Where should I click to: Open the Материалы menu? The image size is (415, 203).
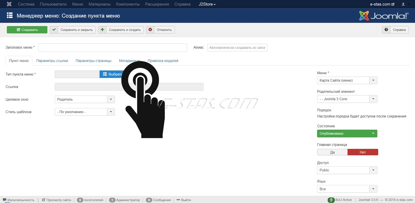[x=100, y=4]
